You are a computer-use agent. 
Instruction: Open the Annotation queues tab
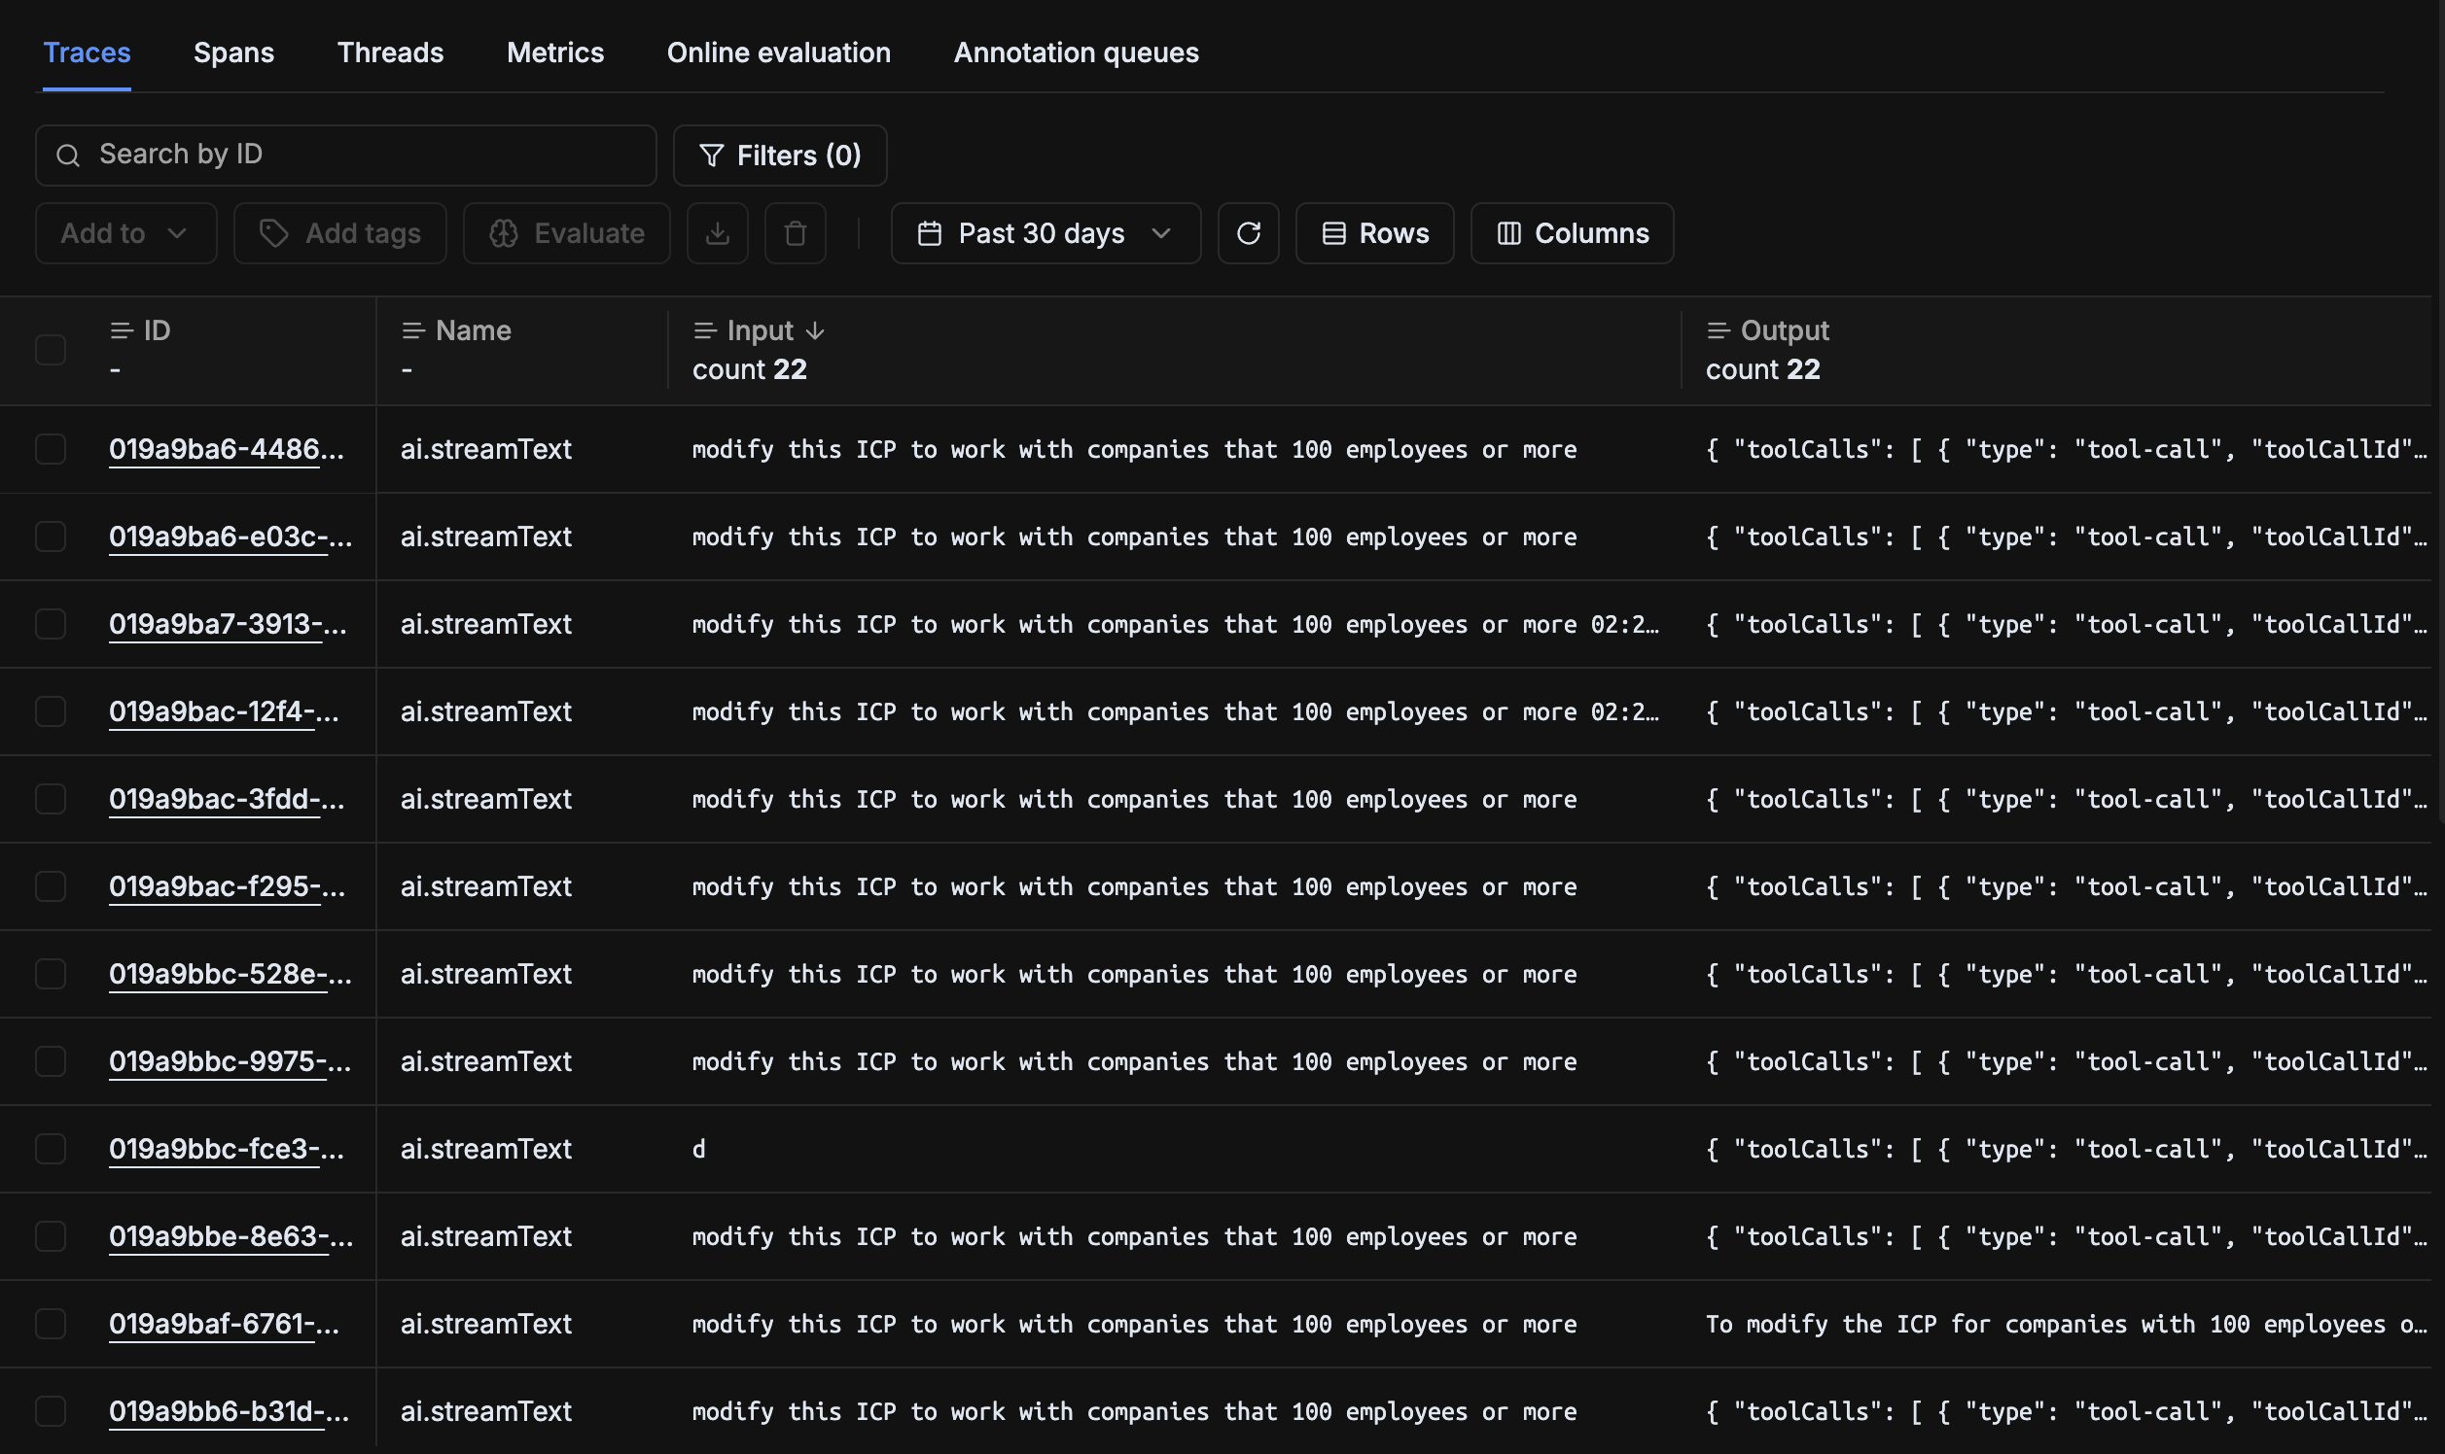[1076, 52]
